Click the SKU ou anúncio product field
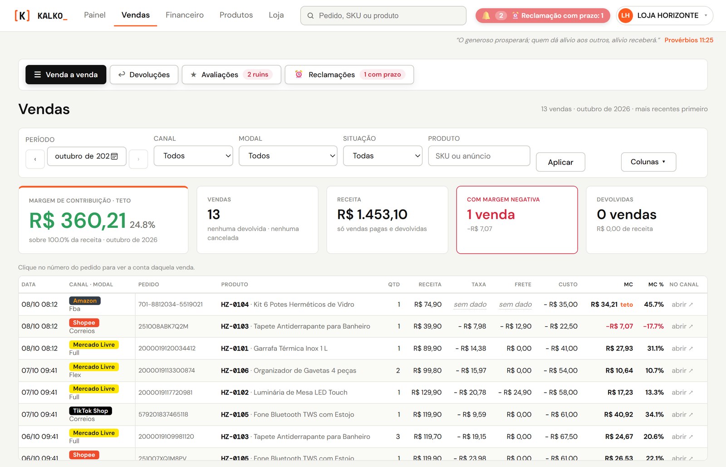Image resolution: width=726 pixels, height=467 pixels. [x=479, y=156]
